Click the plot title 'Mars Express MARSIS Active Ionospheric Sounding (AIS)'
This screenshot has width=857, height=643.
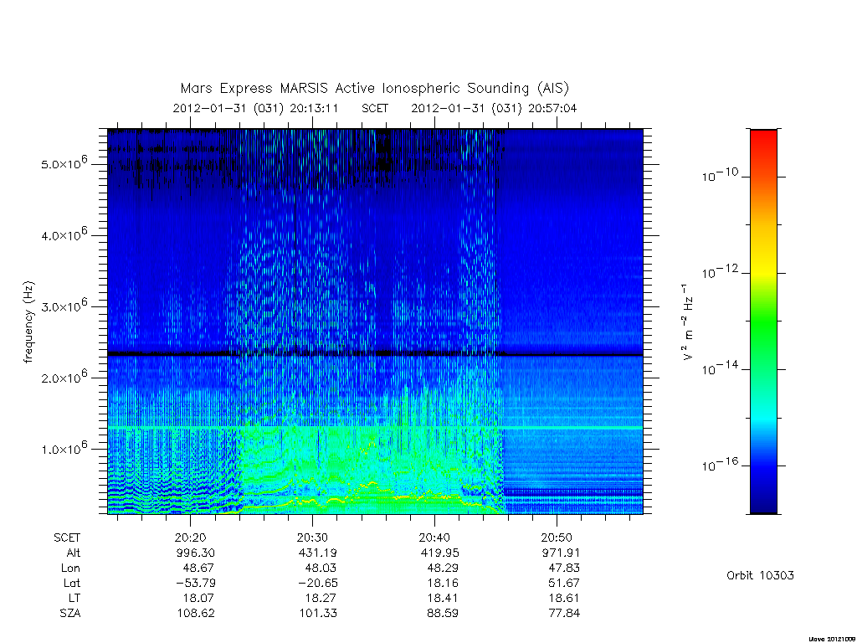374,89
